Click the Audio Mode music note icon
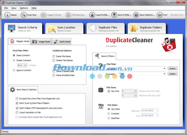The image size is (187, 135). (x=55, y=42)
